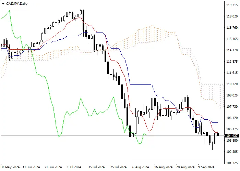Select the 119.315 price axis label

click(x=232, y=5)
